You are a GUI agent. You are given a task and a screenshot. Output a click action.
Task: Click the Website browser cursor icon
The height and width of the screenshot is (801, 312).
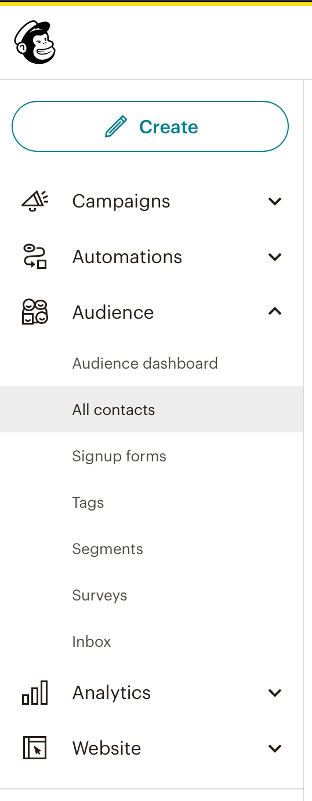click(35, 748)
